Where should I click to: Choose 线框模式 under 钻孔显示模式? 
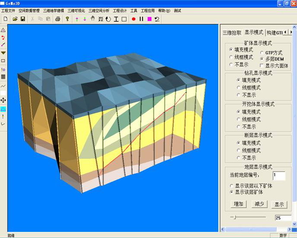238,87
